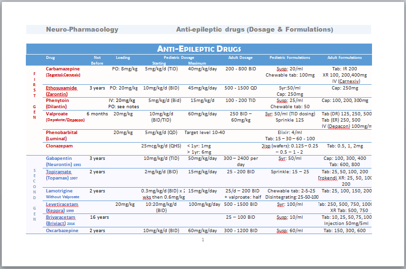Click the Ethosuxamide drug name cell
The width and height of the screenshot is (406, 269).
(61, 88)
